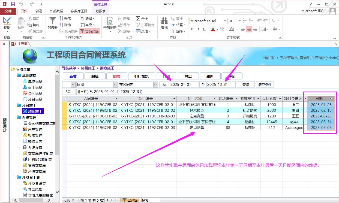Open the font color picker arrow
Viewport: 339px width, 203px height.
(217, 29)
